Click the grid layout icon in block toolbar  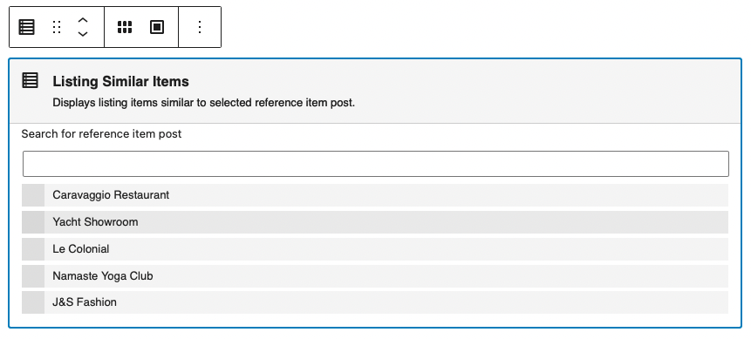125,27
